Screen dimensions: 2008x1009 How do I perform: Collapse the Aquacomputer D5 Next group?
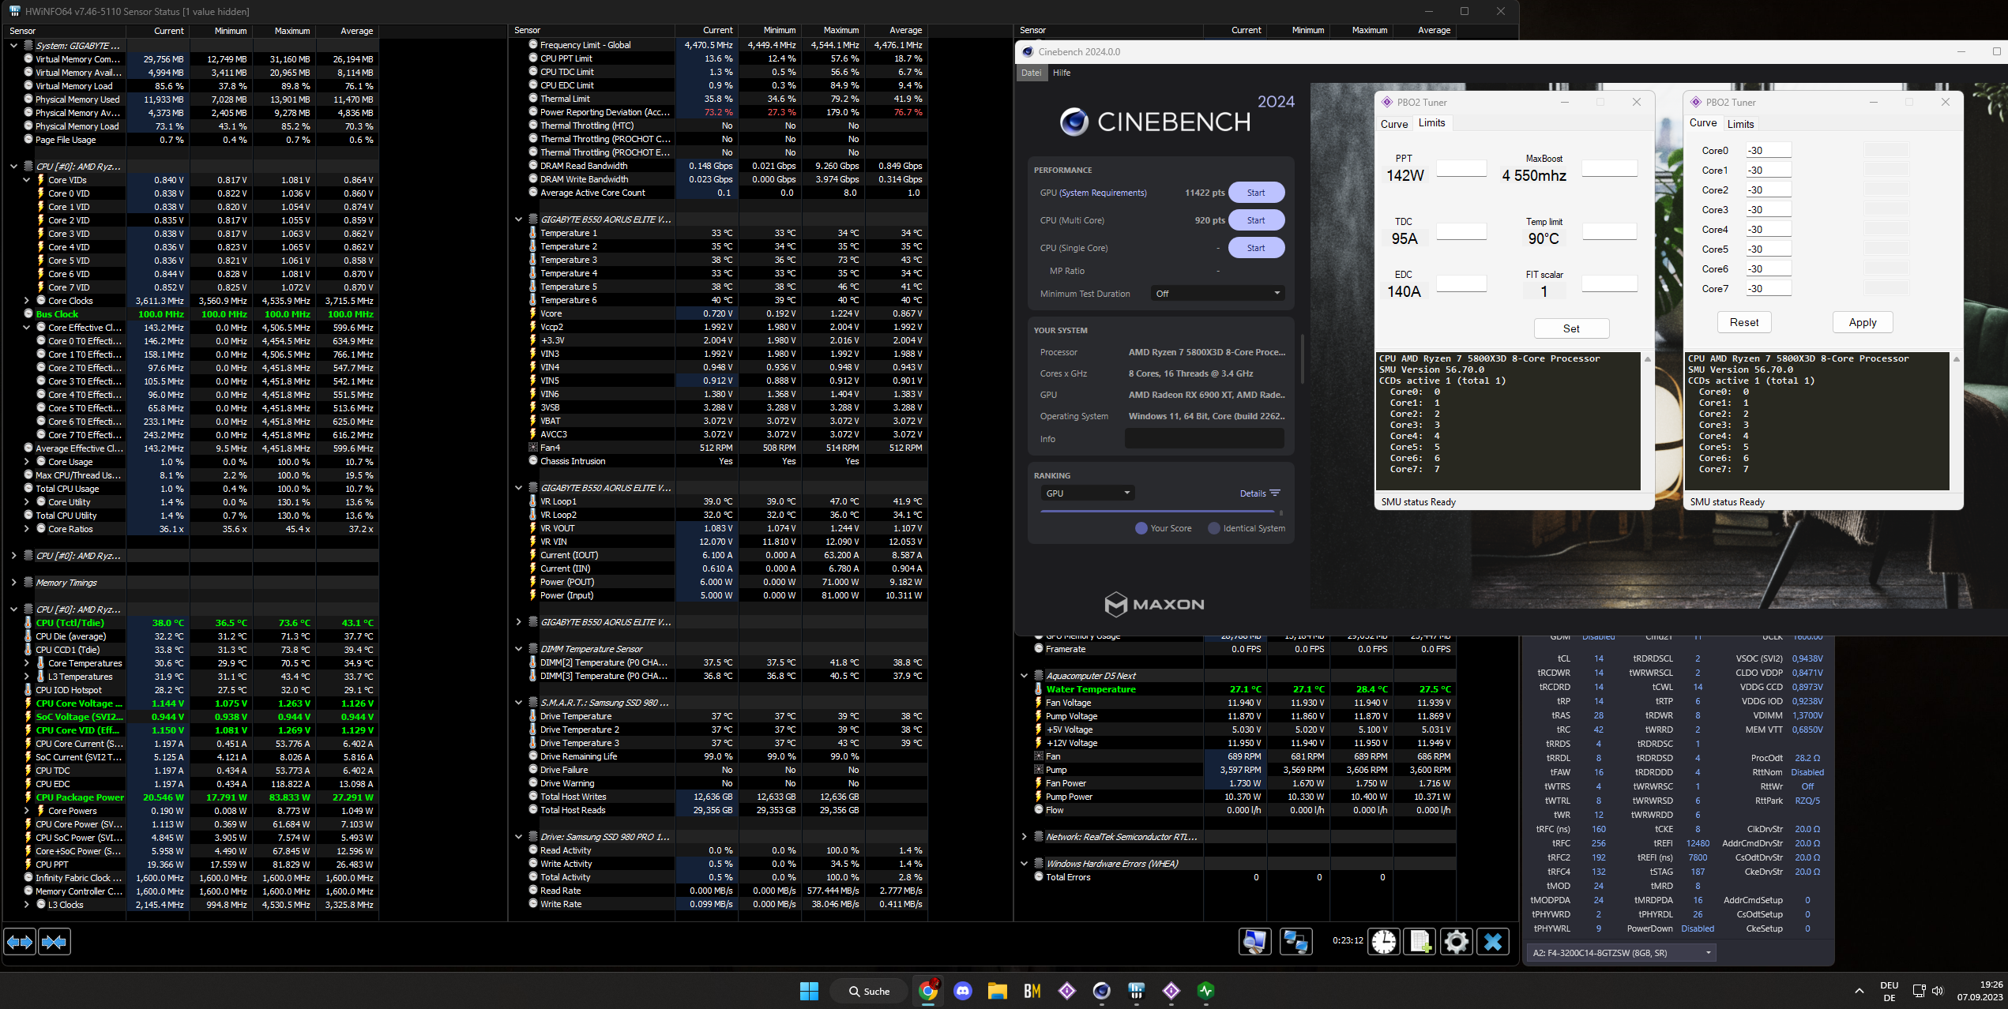click(1025, 676)
